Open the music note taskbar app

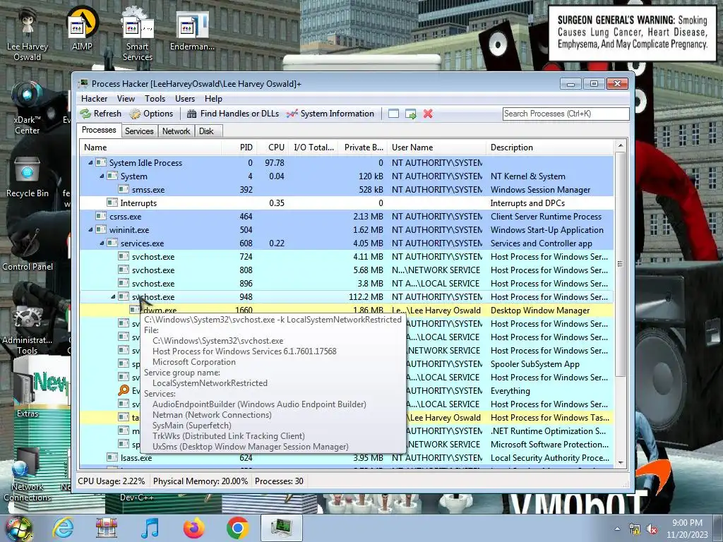[x=150, y=528]
